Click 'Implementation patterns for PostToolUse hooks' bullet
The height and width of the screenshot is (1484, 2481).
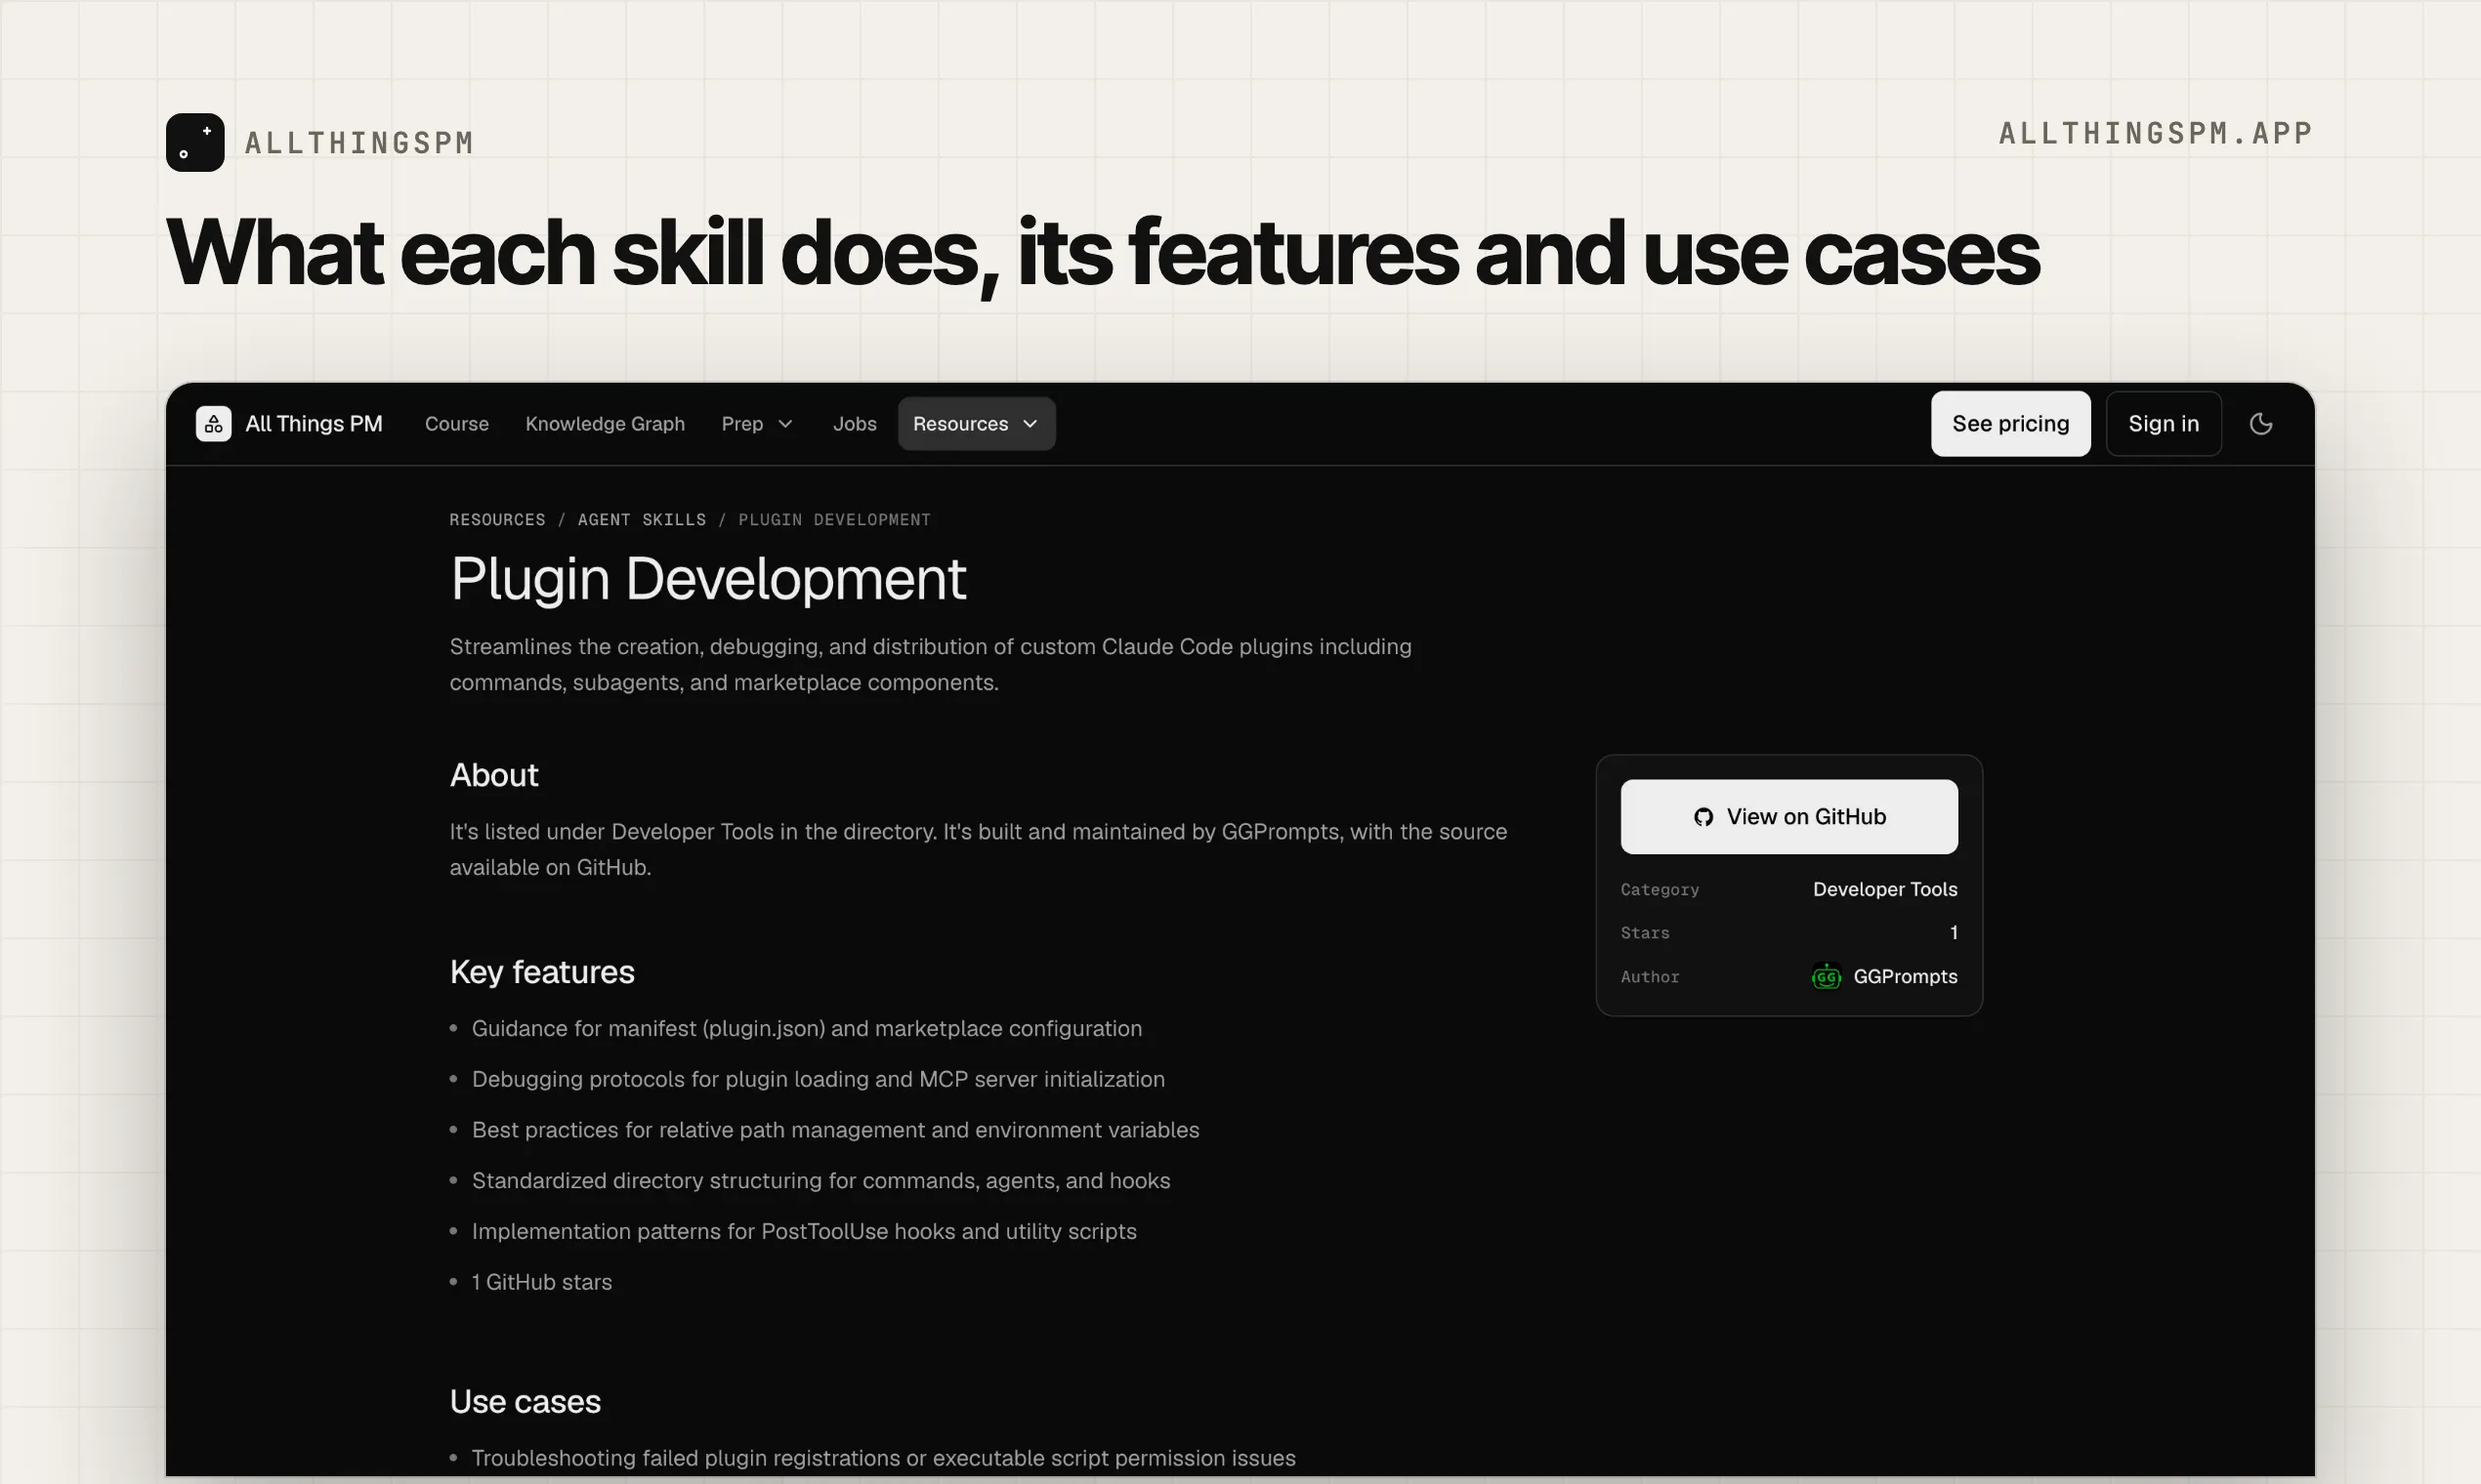click(803, 1231)
